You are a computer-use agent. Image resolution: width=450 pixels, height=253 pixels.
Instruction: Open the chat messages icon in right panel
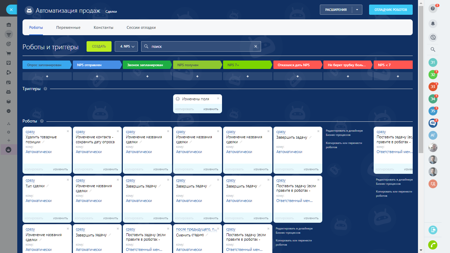(x=433, y=37)
